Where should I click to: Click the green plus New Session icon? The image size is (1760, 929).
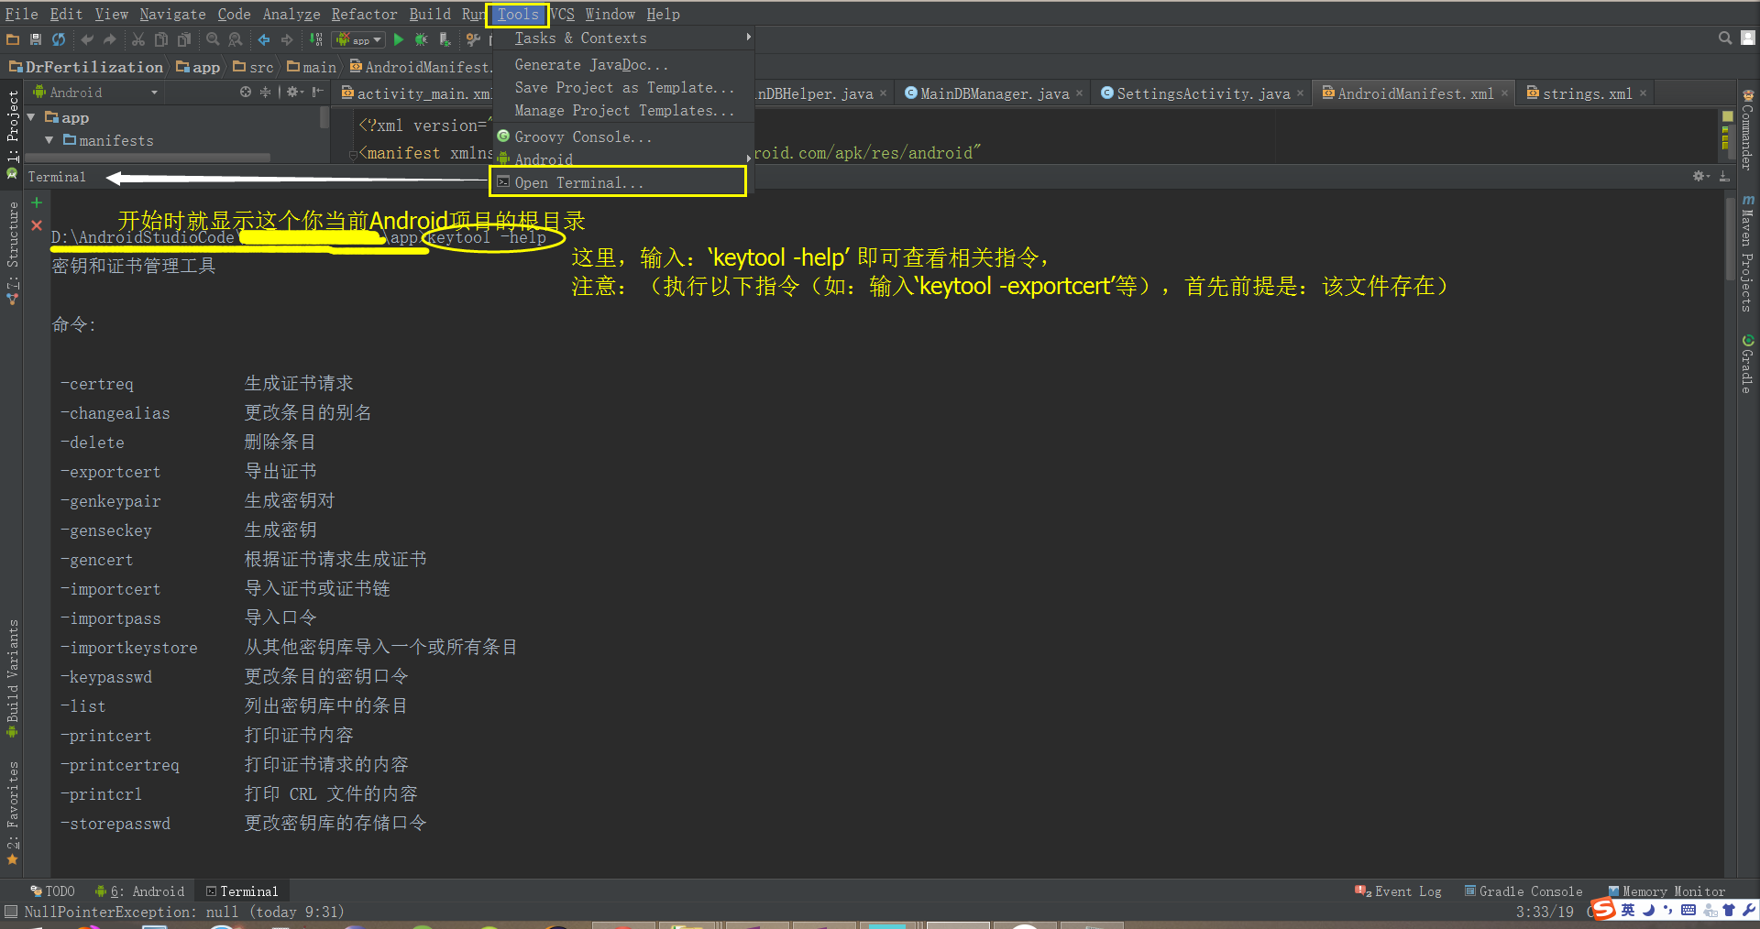[37, 202]
